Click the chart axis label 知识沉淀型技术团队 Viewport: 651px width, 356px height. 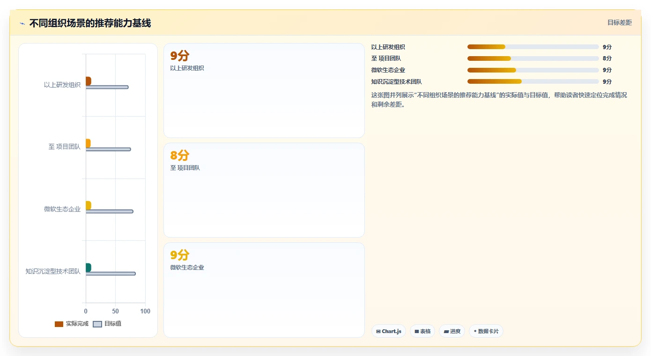[x=53, y=271]
